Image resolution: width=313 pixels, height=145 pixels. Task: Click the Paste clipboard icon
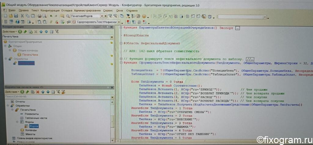pos(33,16)
